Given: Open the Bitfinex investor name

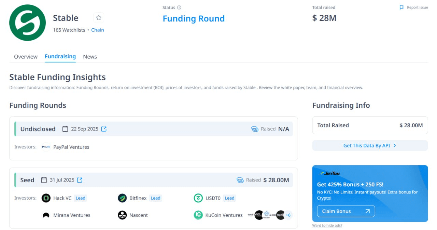Looking at the screenshot, I should 138,198.
